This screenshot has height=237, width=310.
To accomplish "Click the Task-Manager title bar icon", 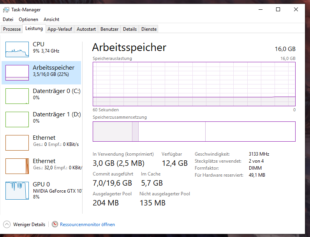I will click(6, 10).
